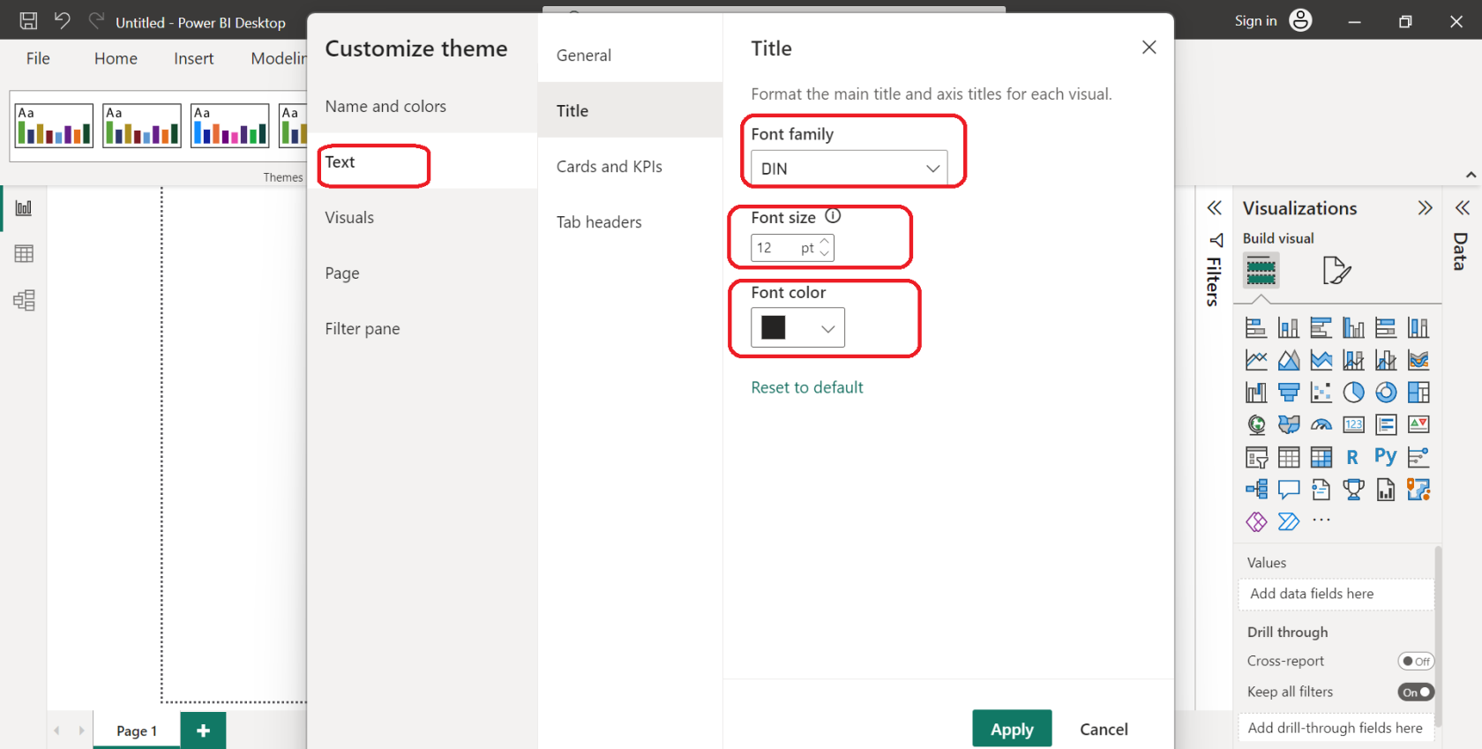The height and width of the screenshot is (749, 1482).
Task: Click the Reset to default link
Action: 806,387
